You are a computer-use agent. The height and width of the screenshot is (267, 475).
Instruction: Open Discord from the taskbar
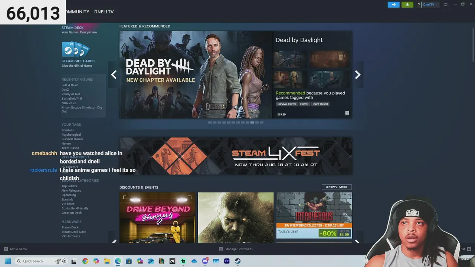(x=205, y=261)
